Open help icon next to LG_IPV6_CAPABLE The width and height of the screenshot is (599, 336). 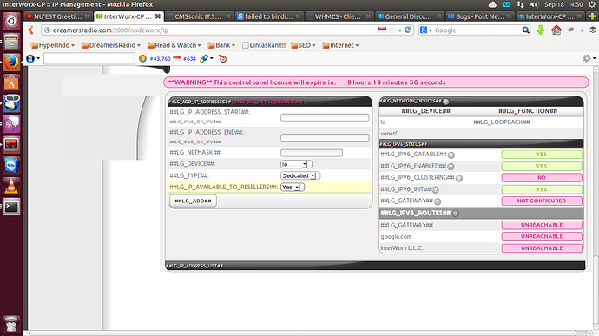[451, 155]
